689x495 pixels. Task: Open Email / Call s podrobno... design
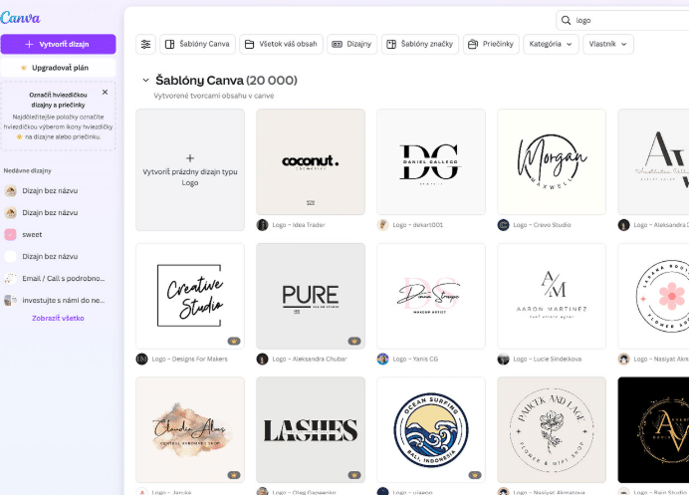[58, 278]
